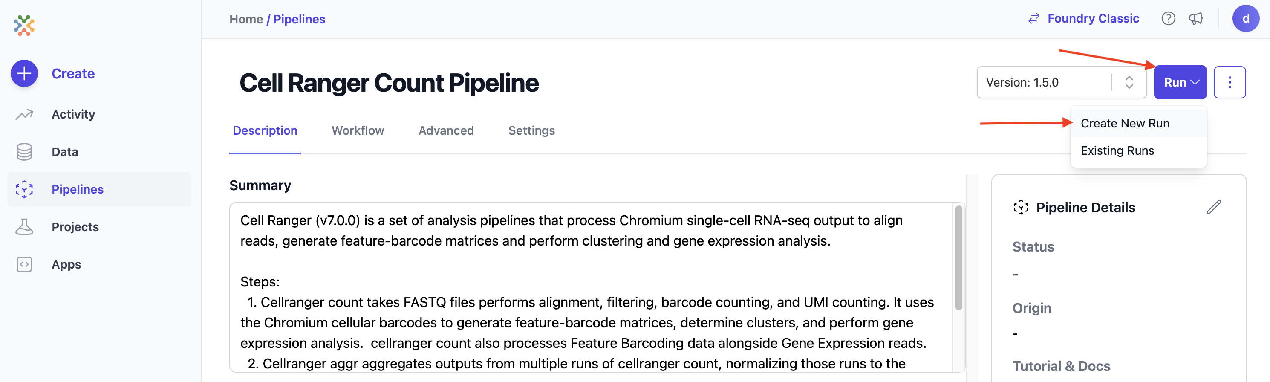Edit Pipeline Details with pencil icon
Image resolution: width=1270 pixels, height=382 pixels.
(1213, 208)
